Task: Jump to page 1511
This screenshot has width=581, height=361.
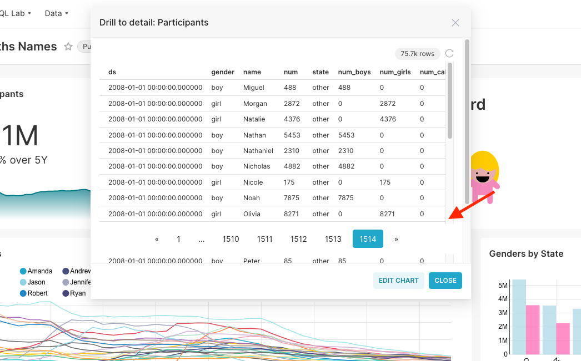Action: pos(264,239)
